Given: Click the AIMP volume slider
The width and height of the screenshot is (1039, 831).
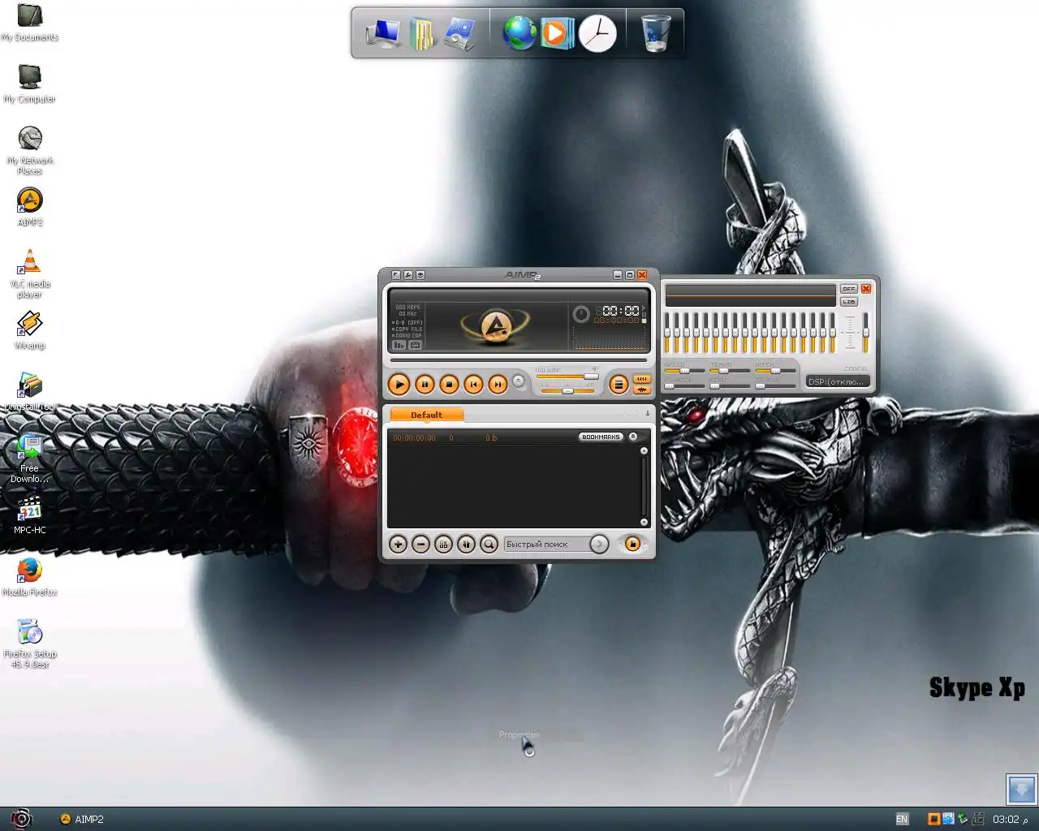Looking at the screenshot, I should point(567,377).
